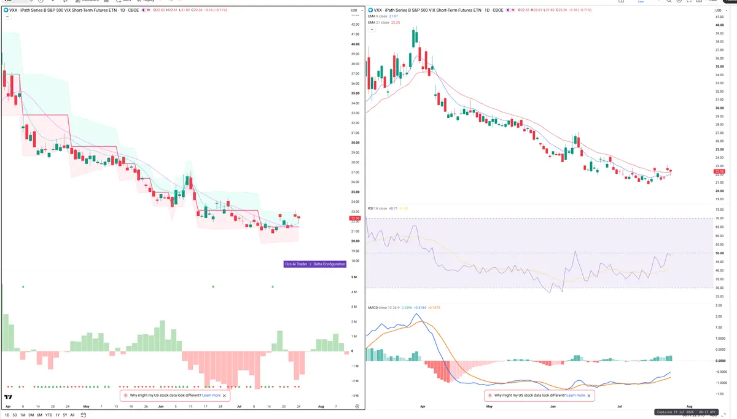Click the notice icon in left chart data banner
Screen dimensions: 737x419
(127, 396)
